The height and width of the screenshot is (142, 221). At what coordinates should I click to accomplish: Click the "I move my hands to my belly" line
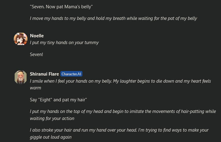coord(114,18)
